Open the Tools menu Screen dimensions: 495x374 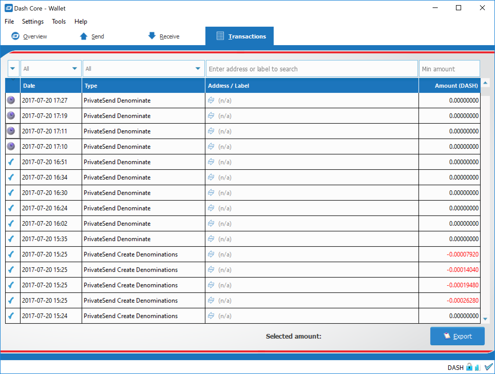pyautogui.click(x=59, y=22)
